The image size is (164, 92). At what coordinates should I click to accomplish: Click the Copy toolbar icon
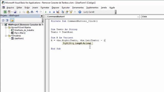pos(24,12)
